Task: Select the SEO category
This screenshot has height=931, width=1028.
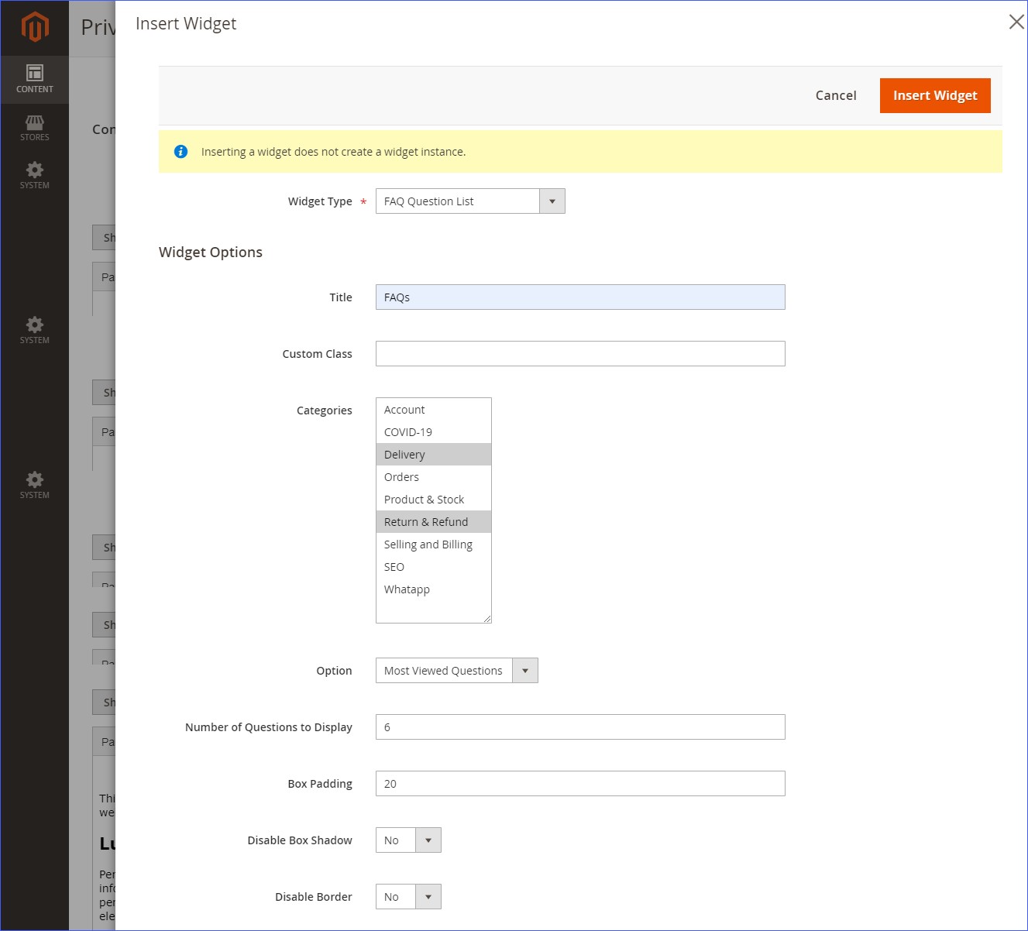Action: tap(434, 566)
